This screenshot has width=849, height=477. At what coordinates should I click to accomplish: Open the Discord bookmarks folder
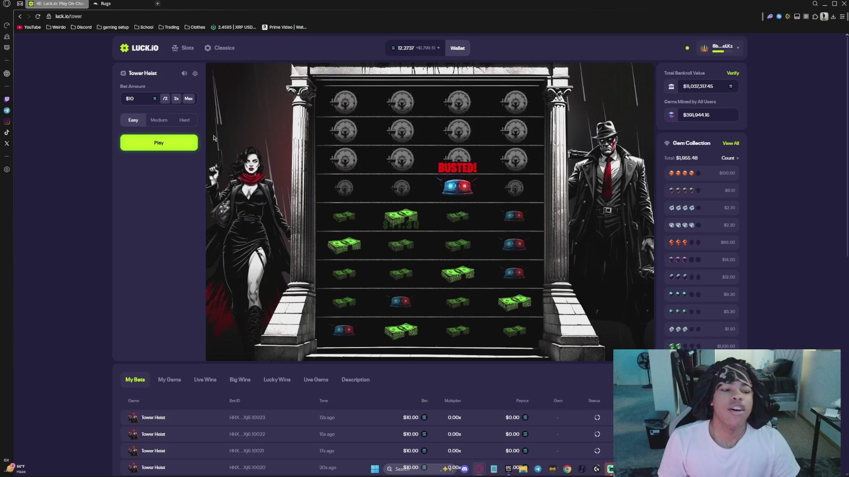(81, 27)
